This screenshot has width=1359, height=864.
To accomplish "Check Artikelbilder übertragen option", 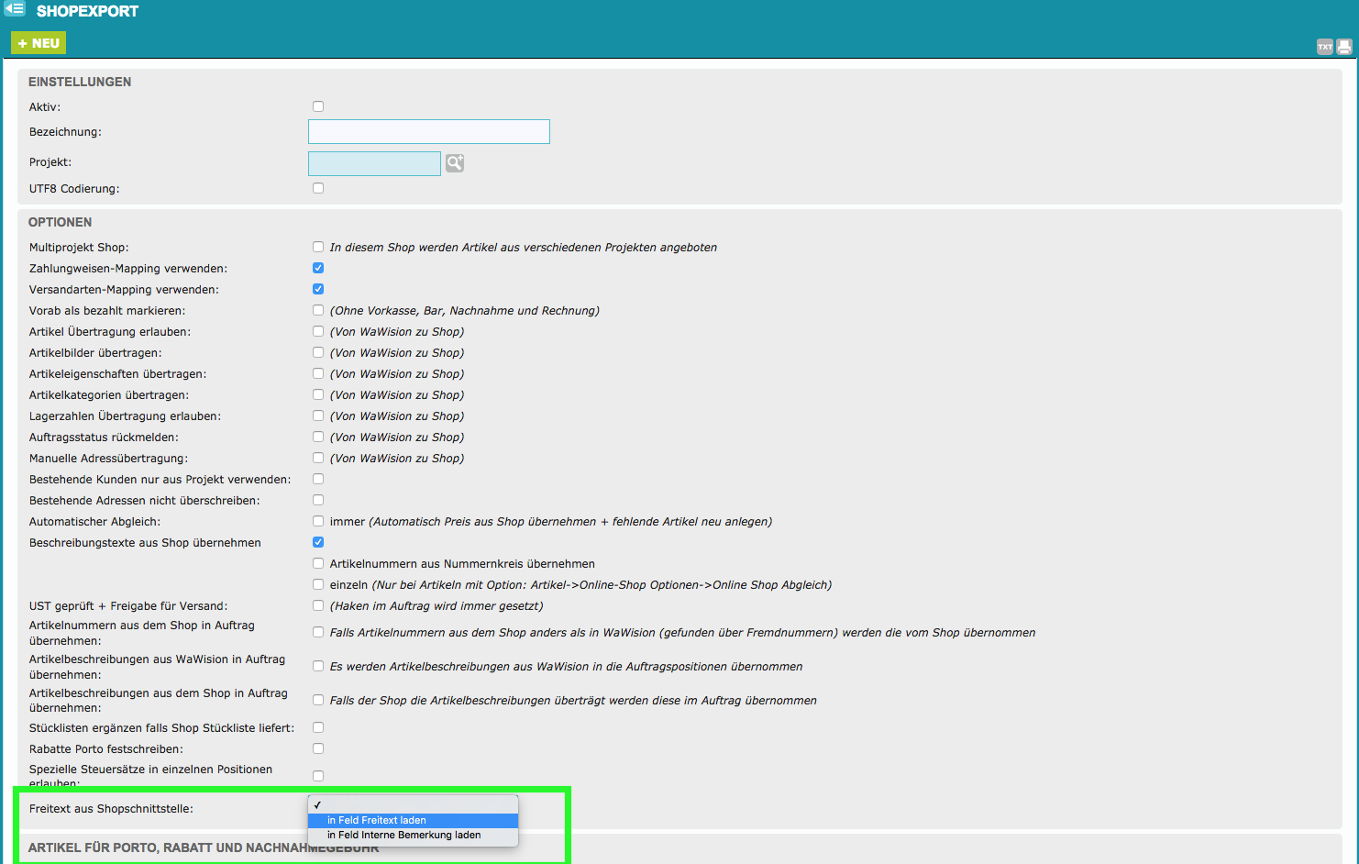I will pyautogui.click(x=318, y=352).
